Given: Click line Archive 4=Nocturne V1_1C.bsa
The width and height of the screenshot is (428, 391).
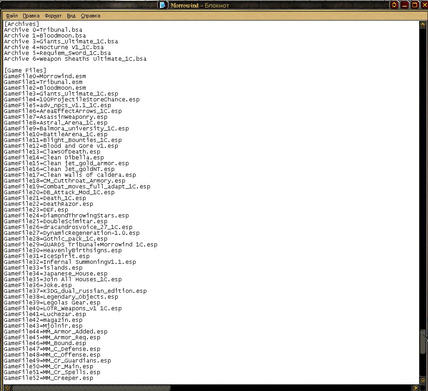Looking at the screenshot, I should (x=54, y=47).
